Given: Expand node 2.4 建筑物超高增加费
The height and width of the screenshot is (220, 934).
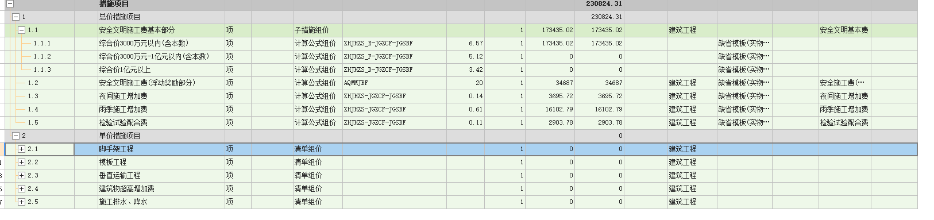Looking at the screenshot, I should click(x=21, y=189).
